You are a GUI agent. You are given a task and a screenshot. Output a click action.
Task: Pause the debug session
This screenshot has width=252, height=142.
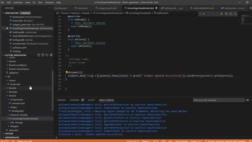tap(204, 14)
